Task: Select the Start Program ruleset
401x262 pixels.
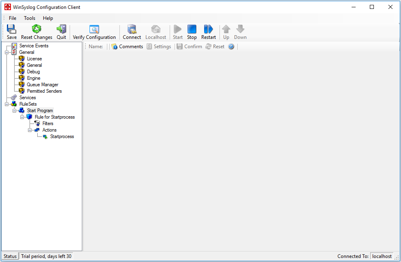Action: pos(40,111)
